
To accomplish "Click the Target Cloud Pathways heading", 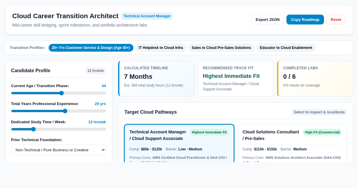I will [x=151, y=112].
